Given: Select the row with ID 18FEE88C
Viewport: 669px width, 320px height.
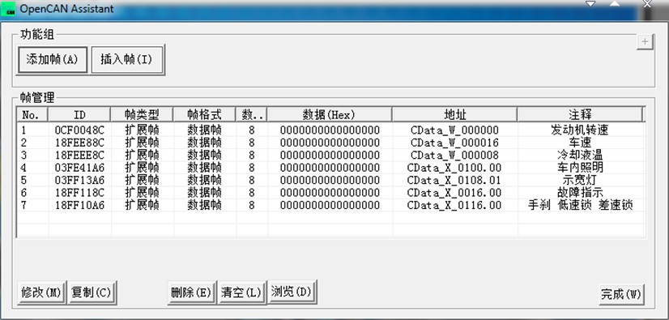Looking at the screenshot, I should (330, 143).
